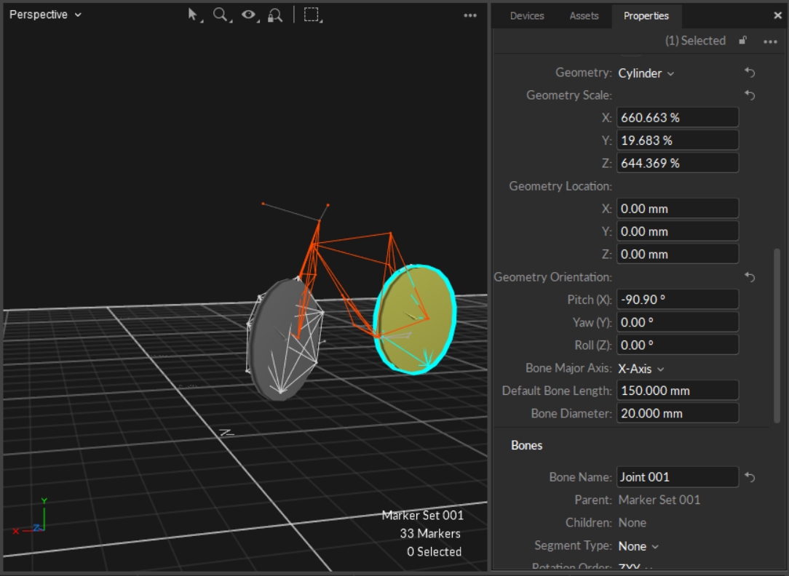Open the Perspective view dropdown
The width and height of the screenshot is (789, 576).
(x=45, y=15)
